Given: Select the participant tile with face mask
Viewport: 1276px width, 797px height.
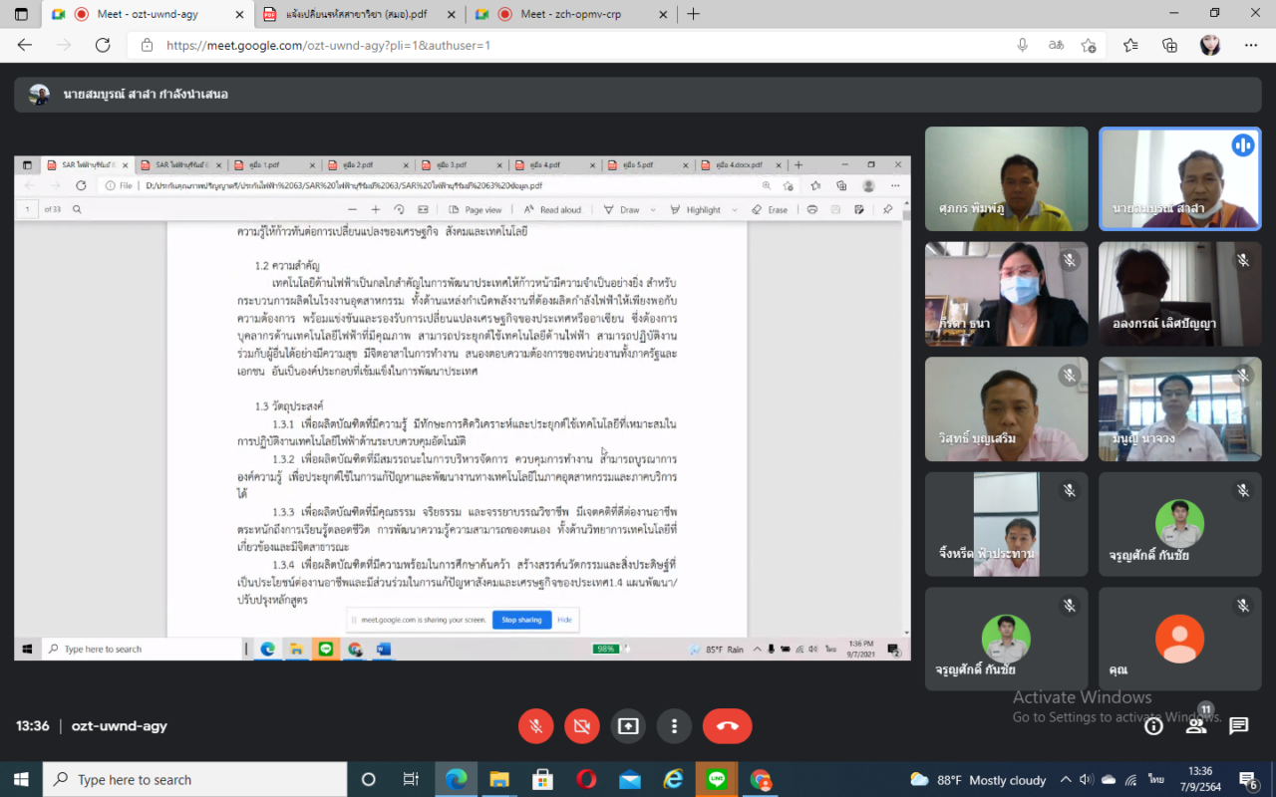Looking at the screenshot, I should pos(1006,294).
